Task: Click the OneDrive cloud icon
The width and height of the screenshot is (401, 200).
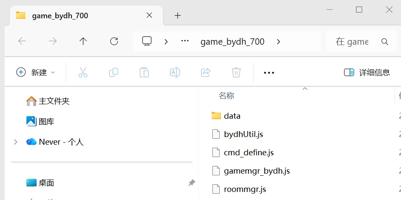Action: (32, 142)
